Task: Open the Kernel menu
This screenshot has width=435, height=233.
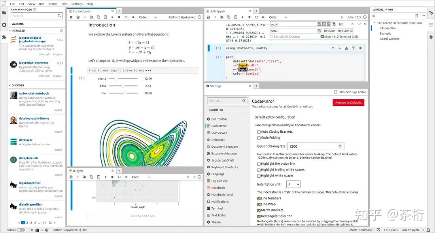Action: (x=53, y=4)
